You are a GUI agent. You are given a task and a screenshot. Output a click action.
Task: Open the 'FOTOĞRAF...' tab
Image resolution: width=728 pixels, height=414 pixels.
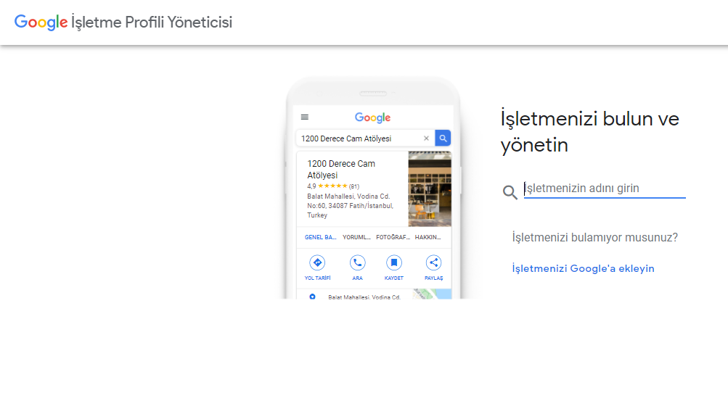point(393,237)
